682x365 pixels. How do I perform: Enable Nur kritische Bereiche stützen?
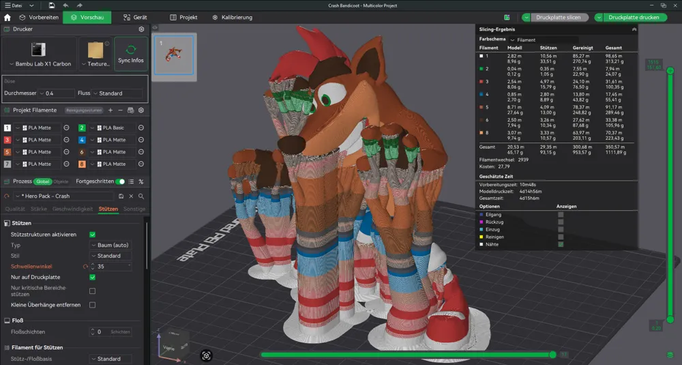coord(92,291)
